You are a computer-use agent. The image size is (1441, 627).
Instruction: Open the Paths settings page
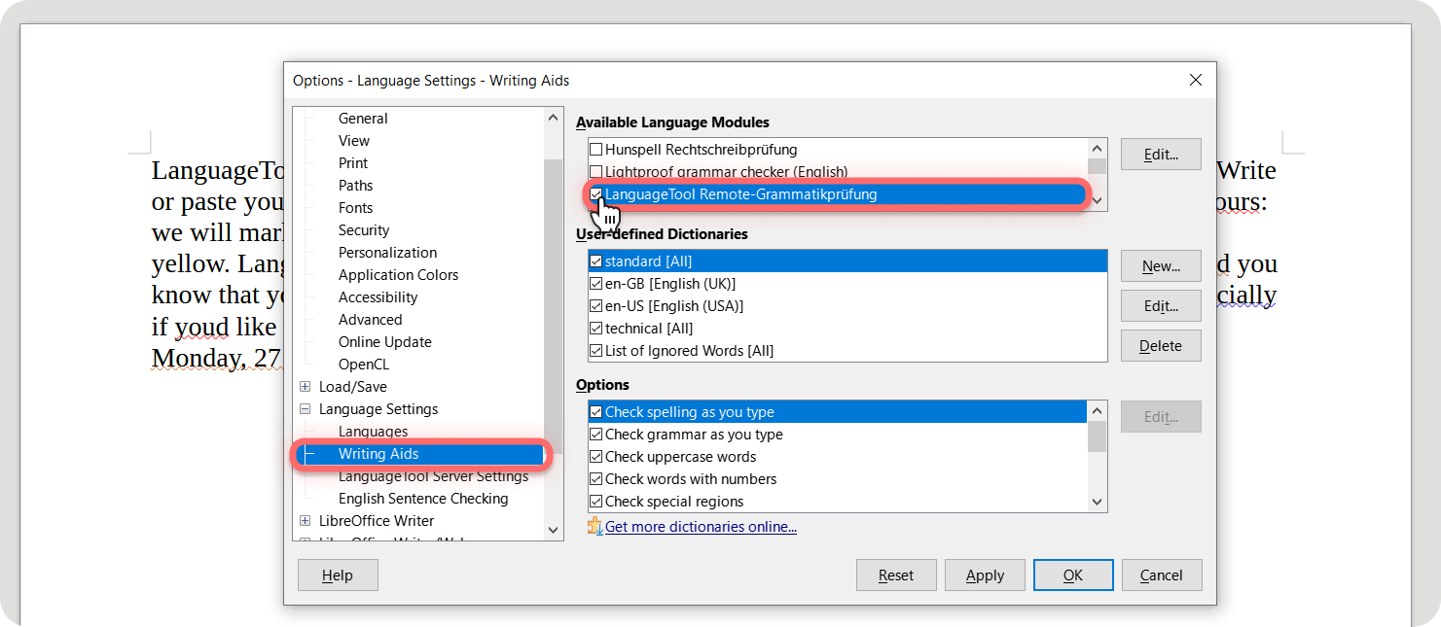click(x=355, y=186)
